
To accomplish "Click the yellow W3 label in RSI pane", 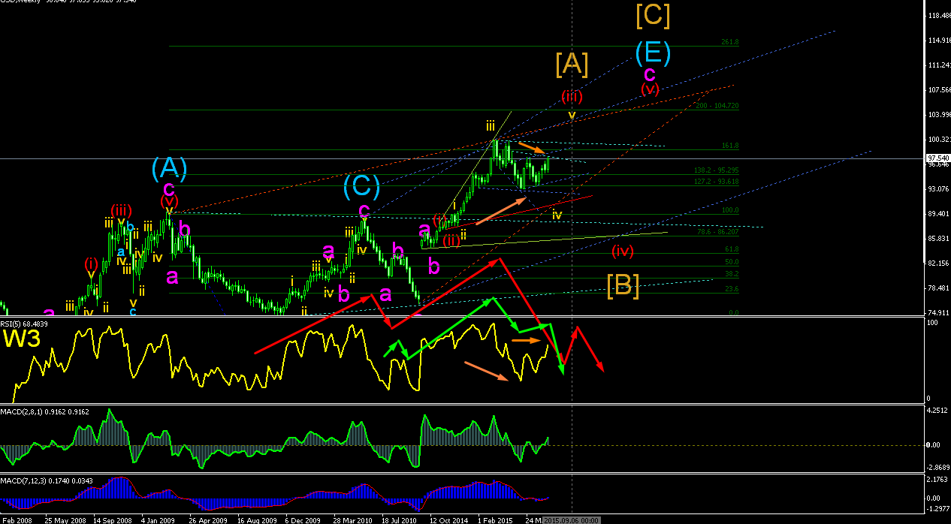I will coord(23,338).
